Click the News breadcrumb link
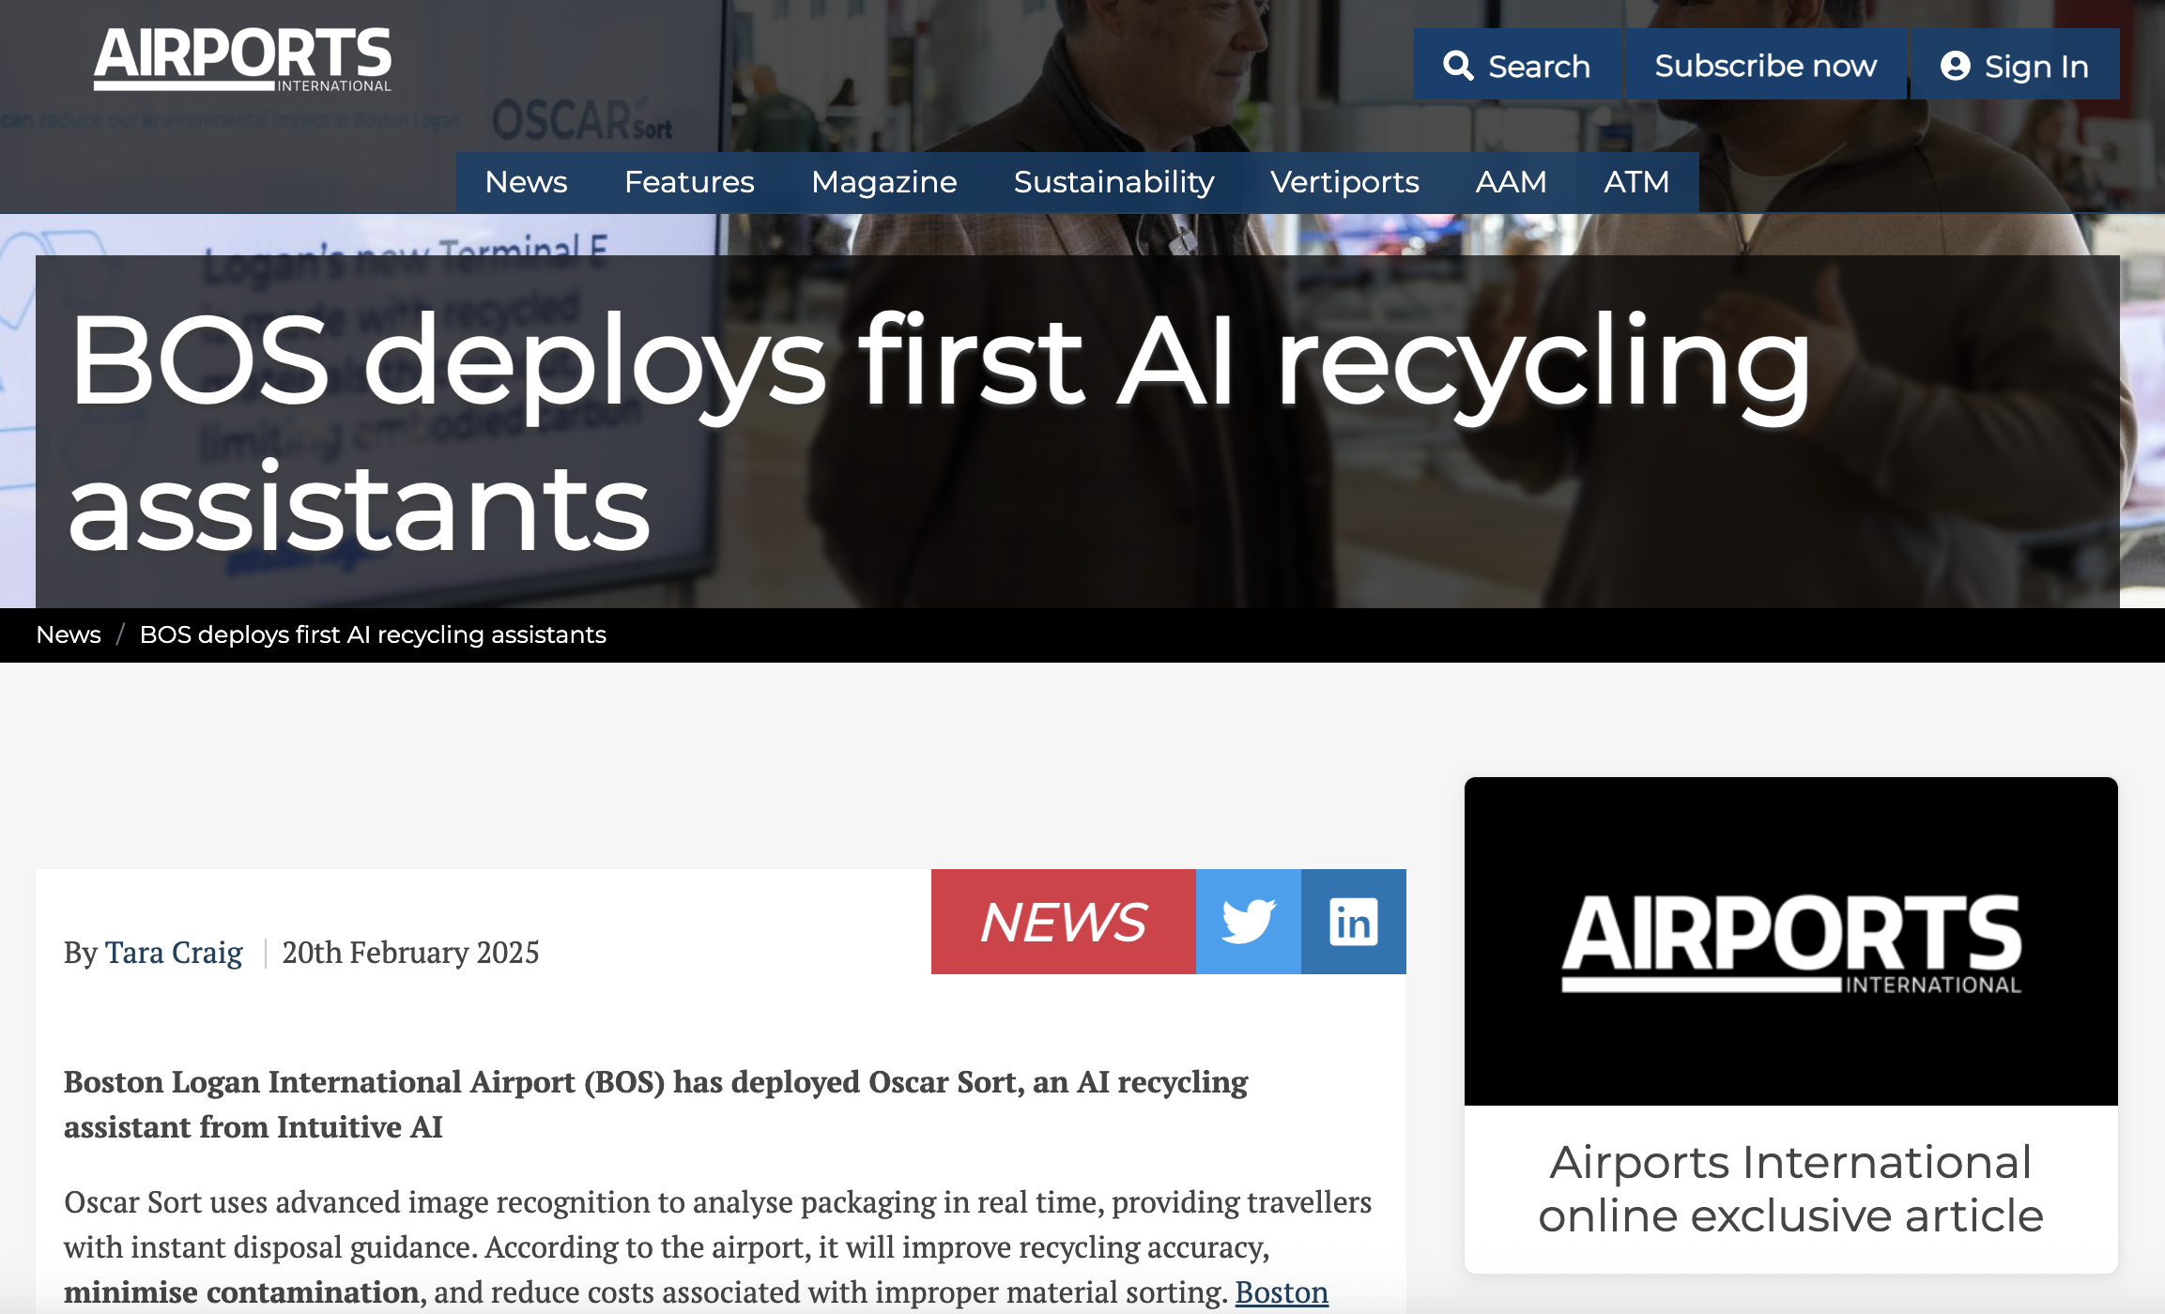This screenshot has height=1314, width=2165. pyautogui.click(x=69, y=635)
